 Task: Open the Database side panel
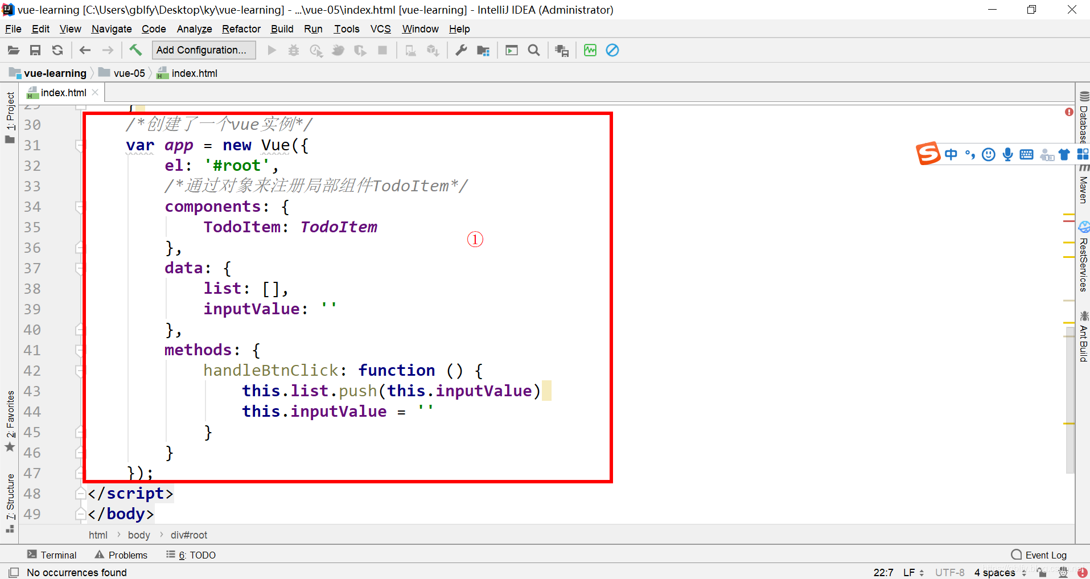pos(1083,118)
